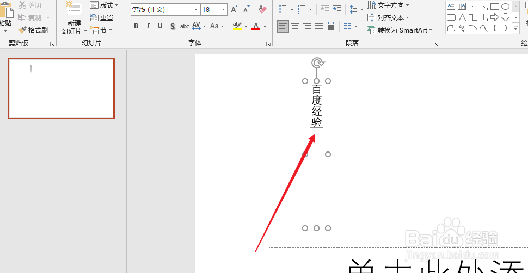Select the elbow arrow connector shape
This screenshot has width=528, height=273.
(484, 17)
